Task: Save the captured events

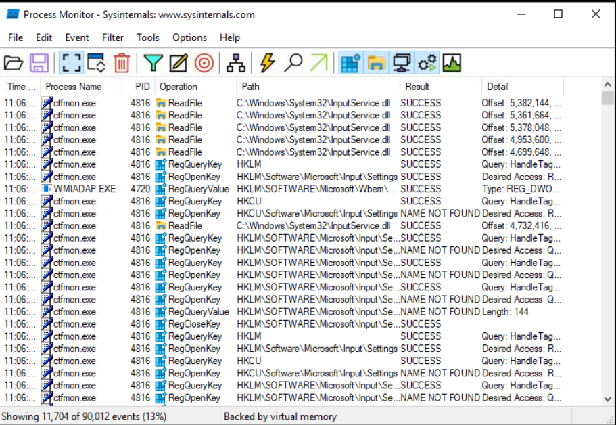Action: 39,62
